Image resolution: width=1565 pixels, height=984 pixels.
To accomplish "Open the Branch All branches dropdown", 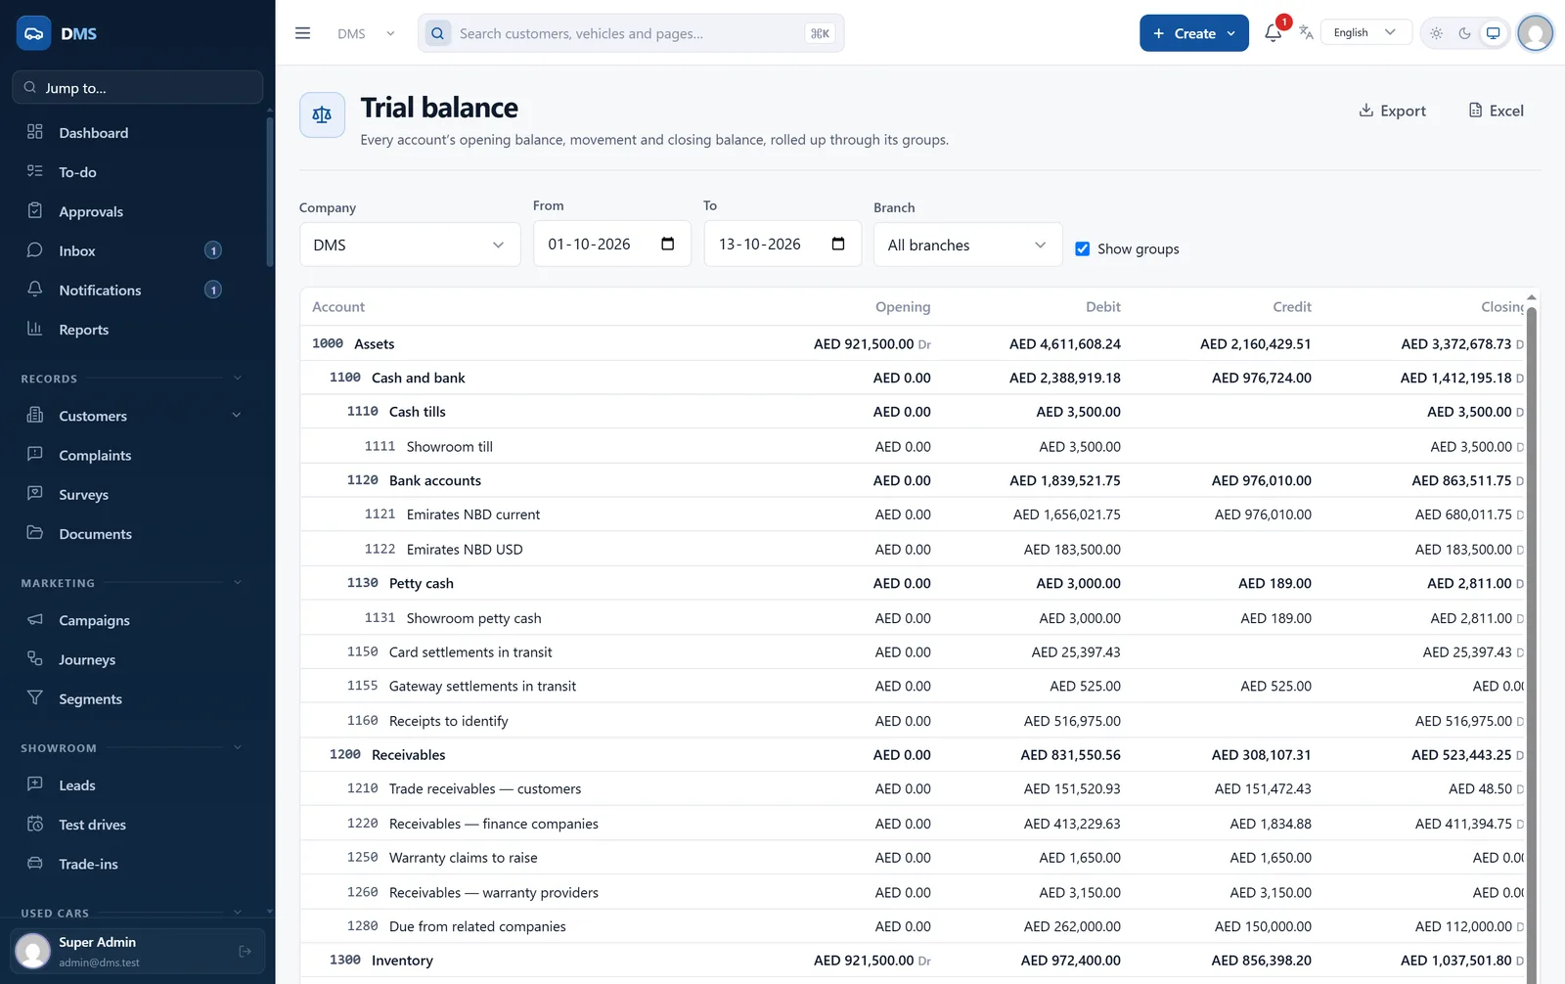I will click(x=967, y=245).
